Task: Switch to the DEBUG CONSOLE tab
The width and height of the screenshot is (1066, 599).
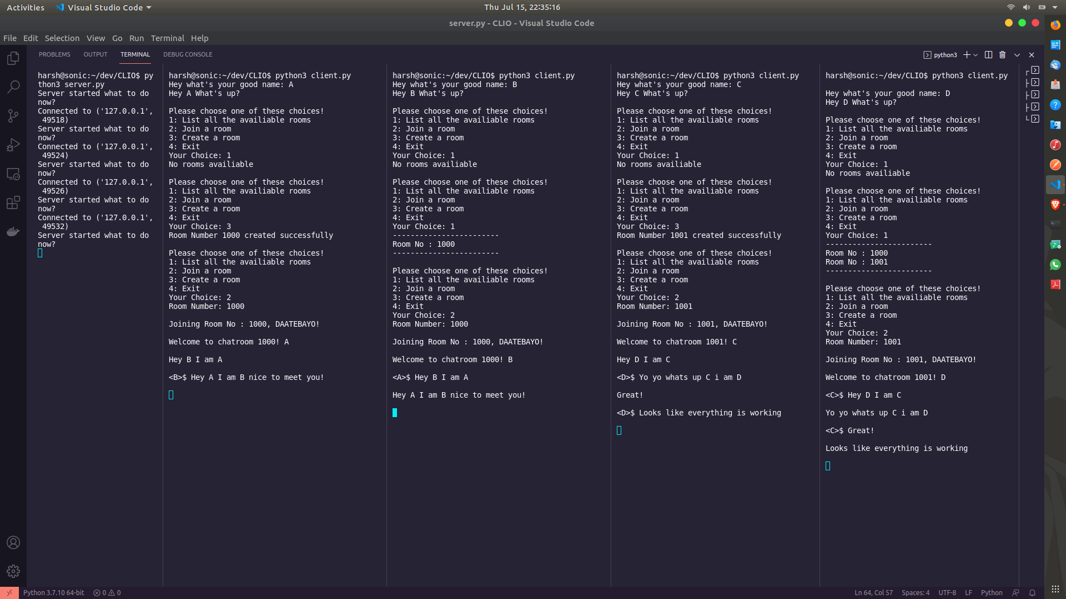Action: [188, 54]
